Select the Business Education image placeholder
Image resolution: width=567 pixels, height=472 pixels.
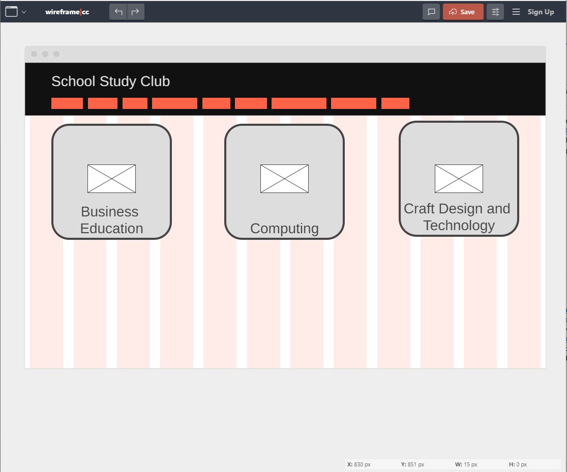111,179
